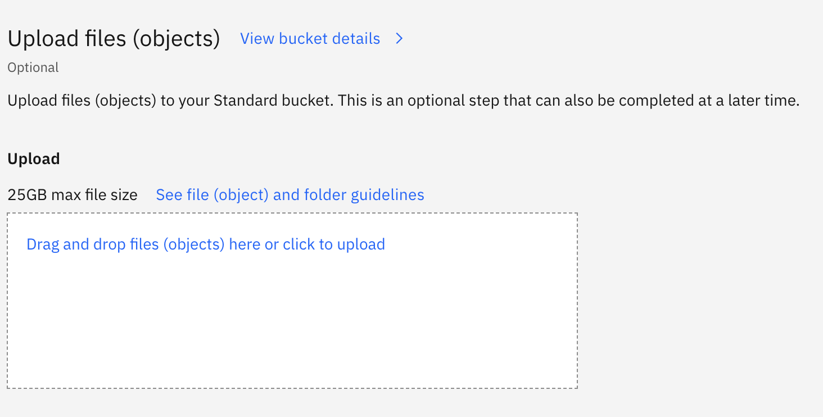Select the Upload files (objects) page heading
This screenshot has width=823, height=417.
(x=114, y=39)
